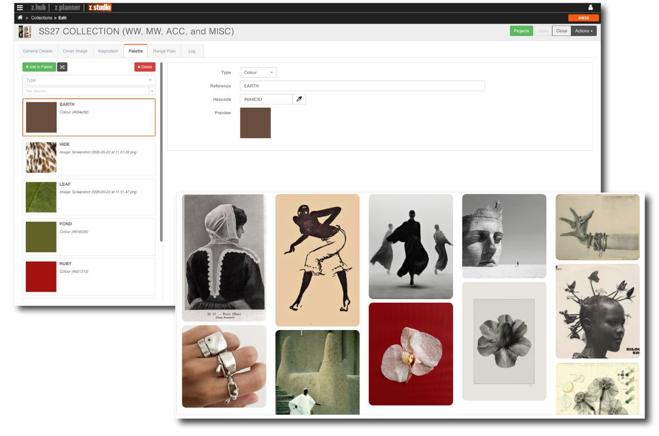Click the collection cover thumbnail icon
659x436 pixels.
pos(25,31)
